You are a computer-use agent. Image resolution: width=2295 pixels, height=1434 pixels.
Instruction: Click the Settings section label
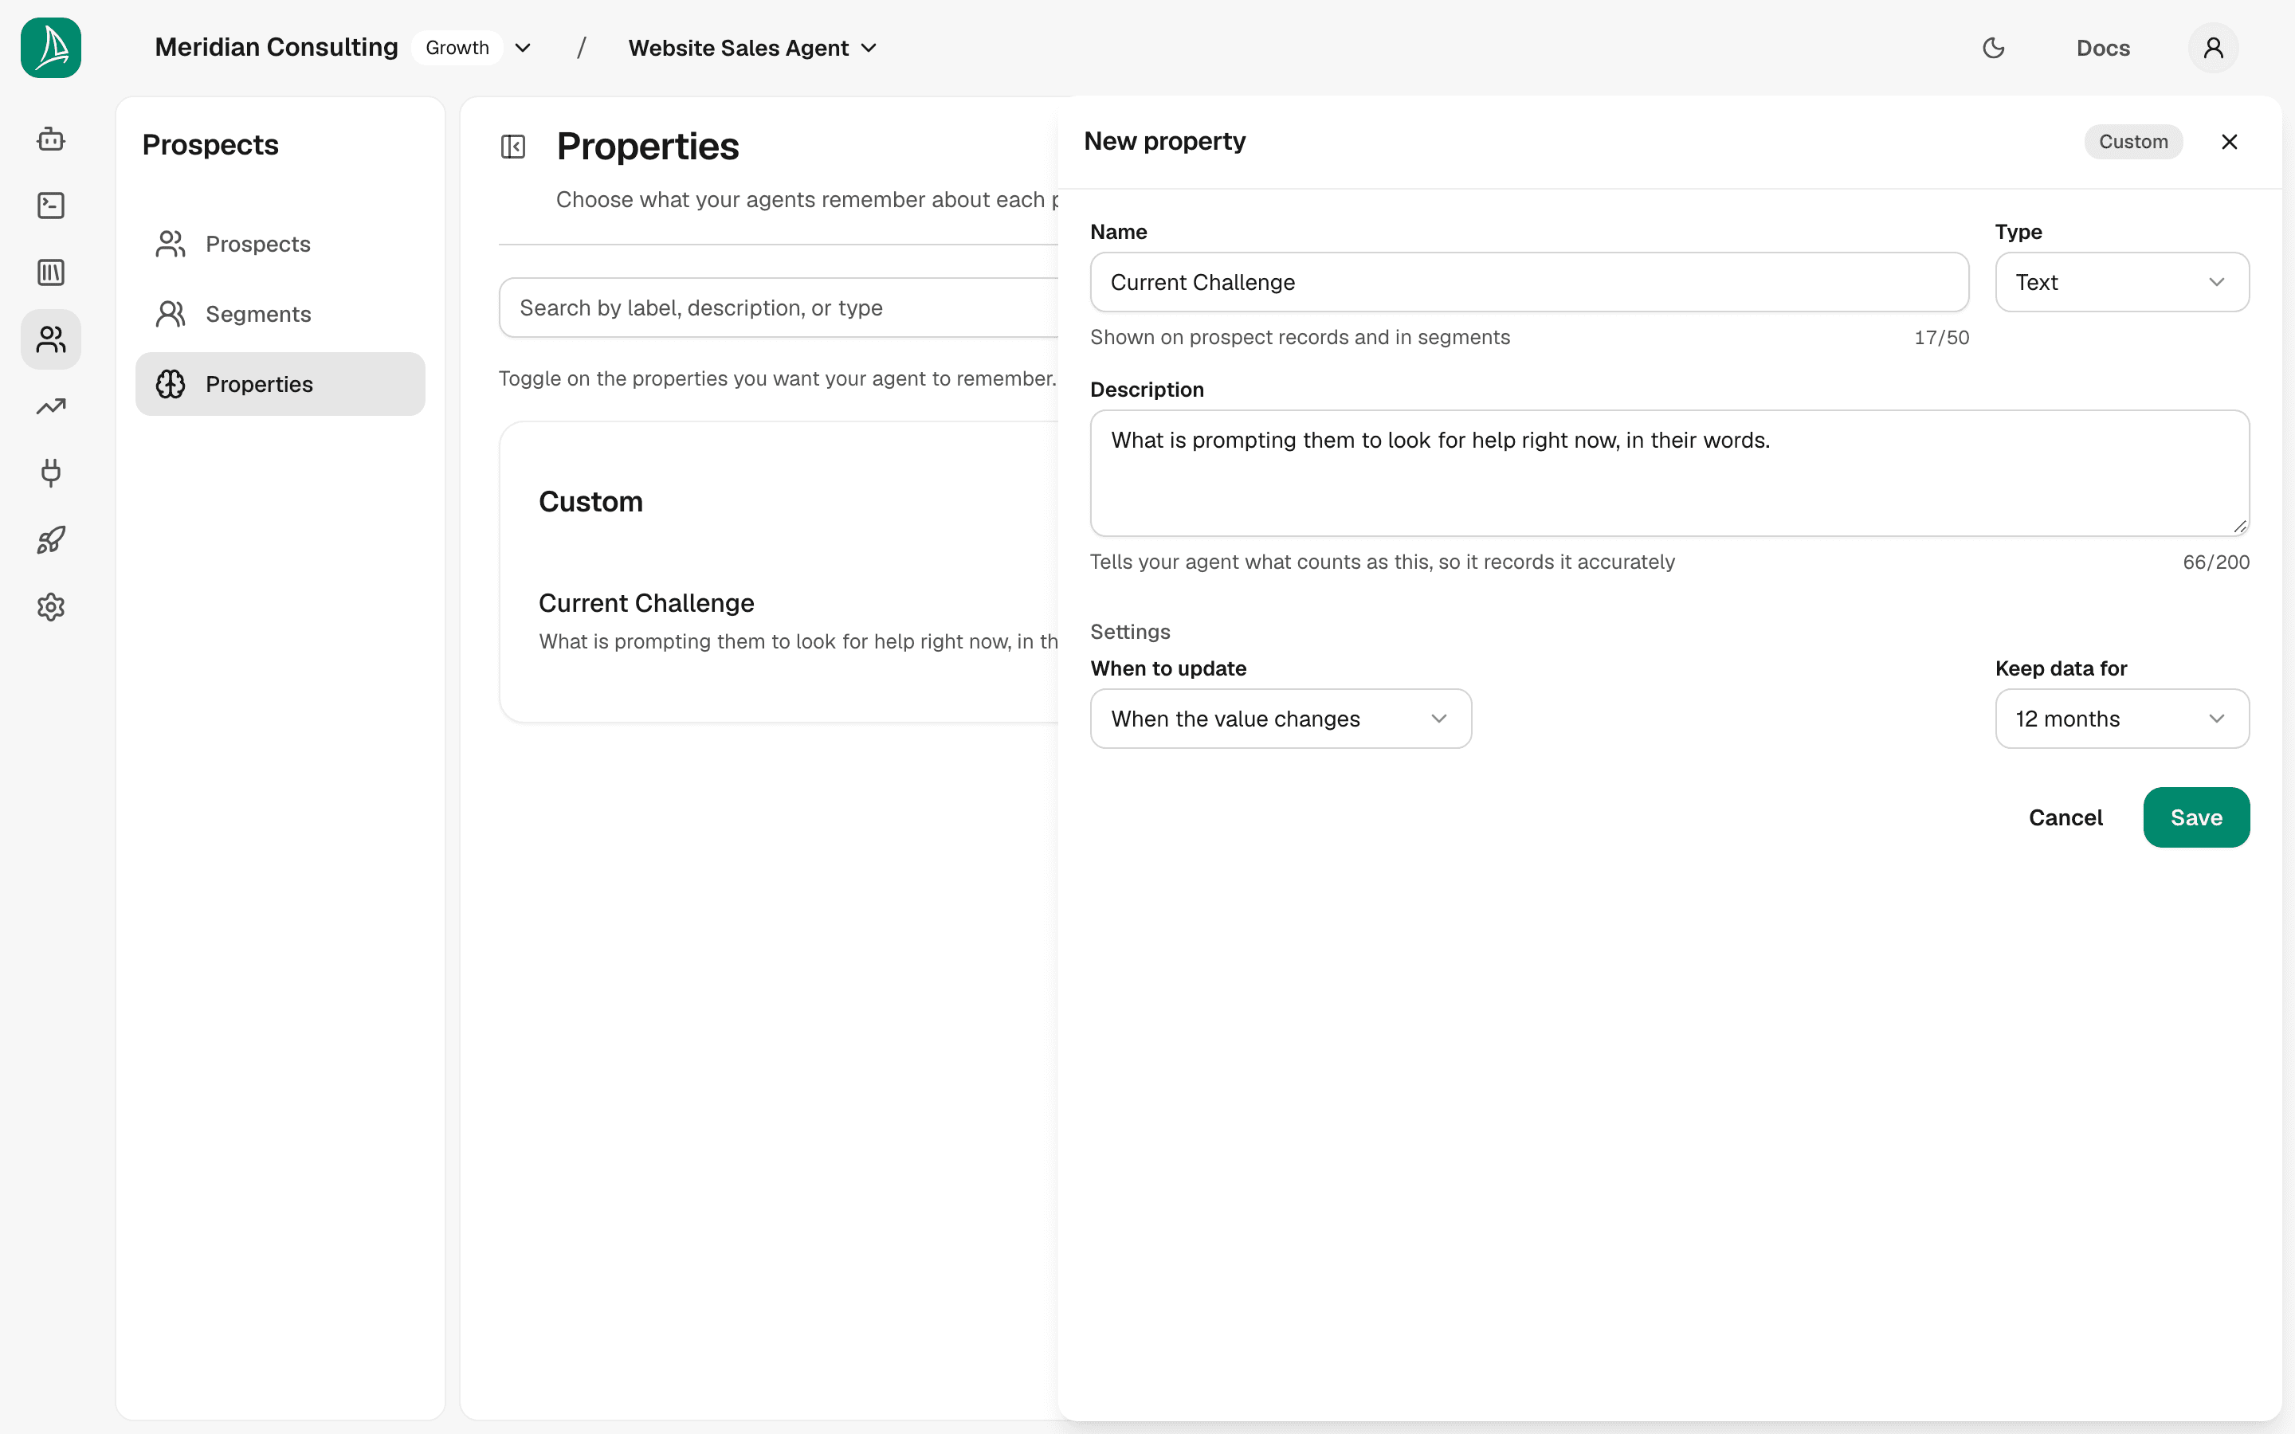1131,632
